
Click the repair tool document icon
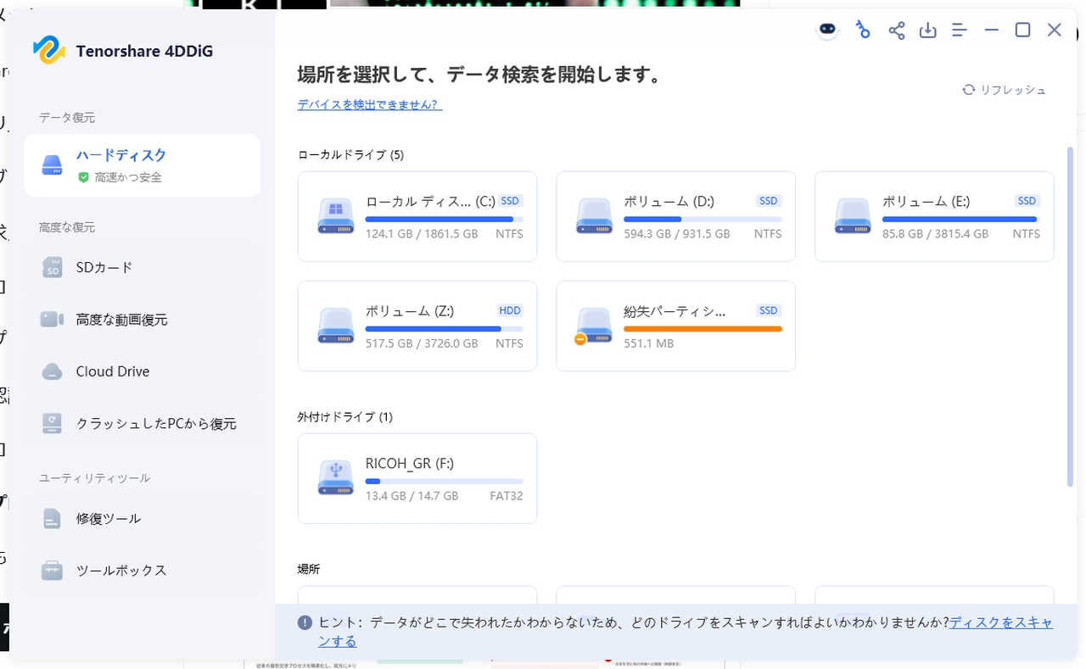(x=53, y=518)
